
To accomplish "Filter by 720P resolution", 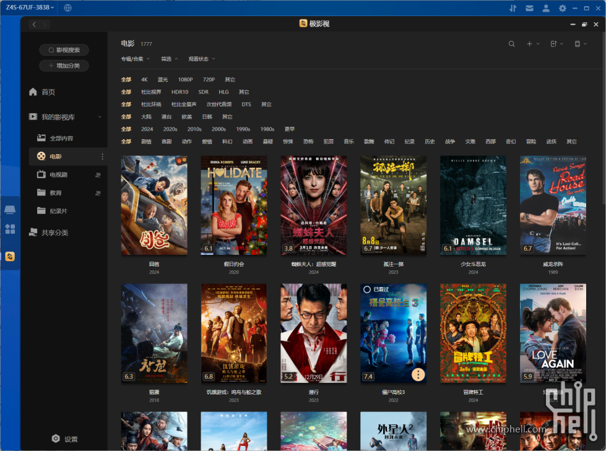I will tap(209, 80).
